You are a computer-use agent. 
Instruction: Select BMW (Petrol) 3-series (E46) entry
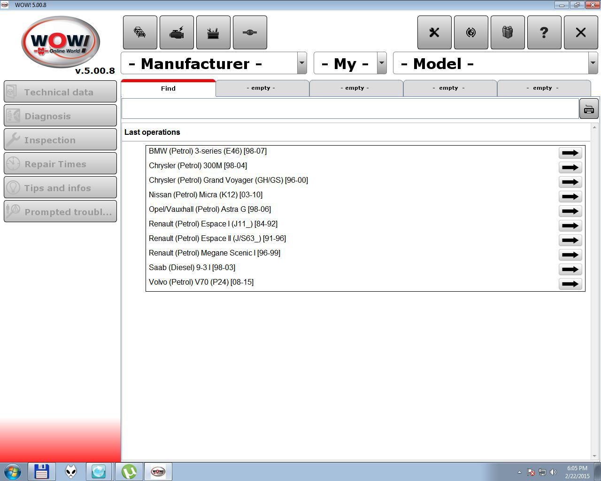pos(208,151)
